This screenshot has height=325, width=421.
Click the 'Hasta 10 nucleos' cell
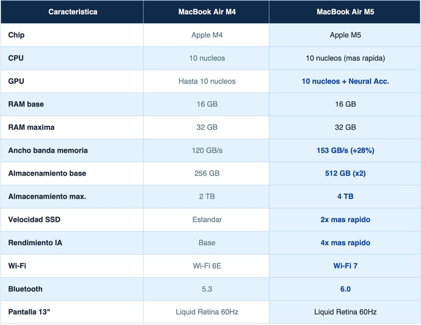click(x=207, y=81)
